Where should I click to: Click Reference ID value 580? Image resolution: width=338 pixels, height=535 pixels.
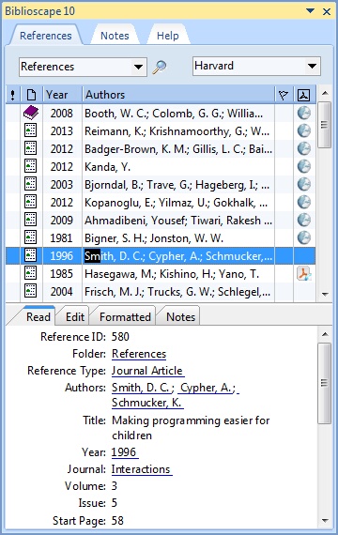tap(120, 337)
